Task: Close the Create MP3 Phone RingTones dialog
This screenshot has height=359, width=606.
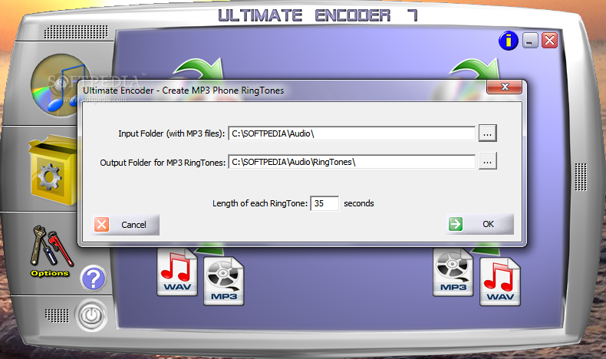Action: coord(505,87)
